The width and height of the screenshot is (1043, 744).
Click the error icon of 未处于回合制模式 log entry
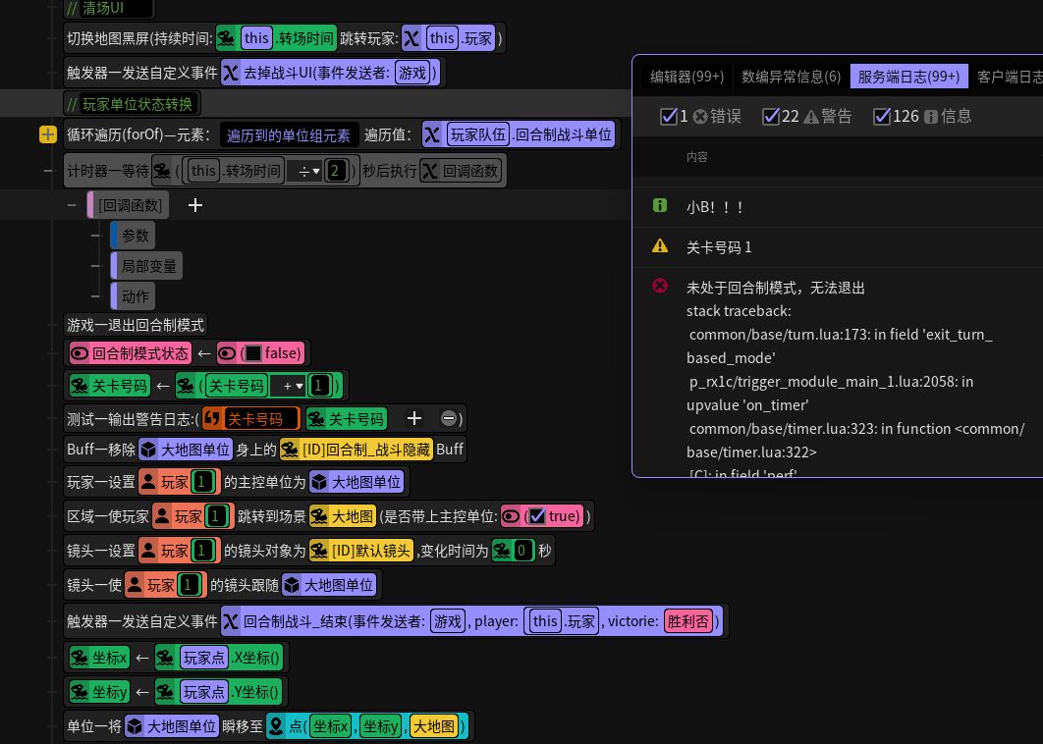(660, 286)
